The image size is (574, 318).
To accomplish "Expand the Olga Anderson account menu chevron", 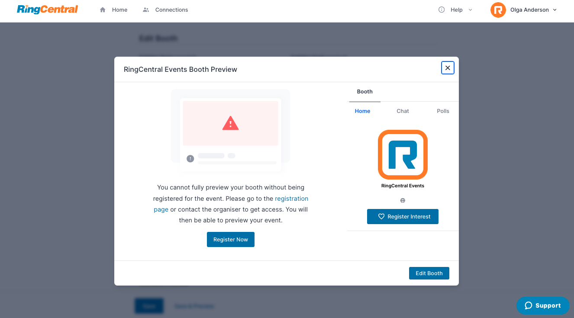I will [555, 10].
